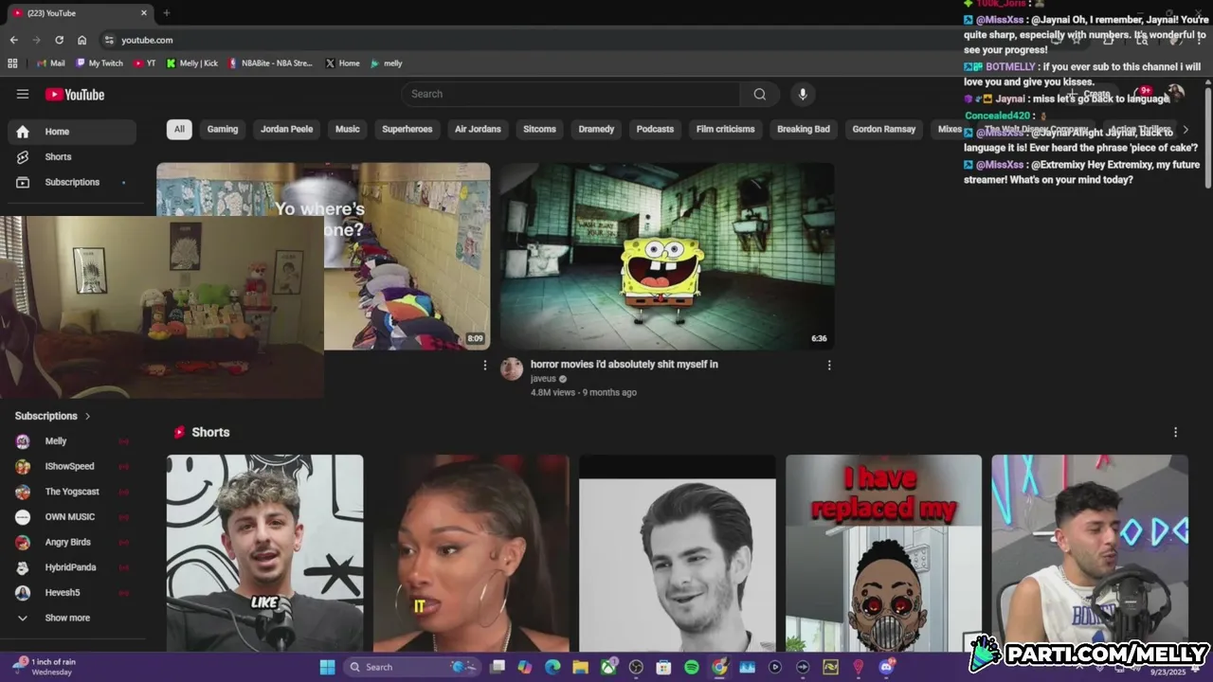
Task: Click the Chrome icon in taskbar
Action: (719, 667)
